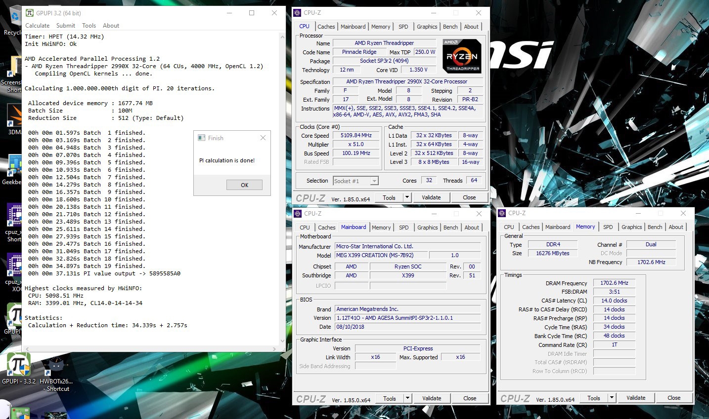Click the CPU-Z Memory window title icon
709x419 pixels.
coord(502,213)
